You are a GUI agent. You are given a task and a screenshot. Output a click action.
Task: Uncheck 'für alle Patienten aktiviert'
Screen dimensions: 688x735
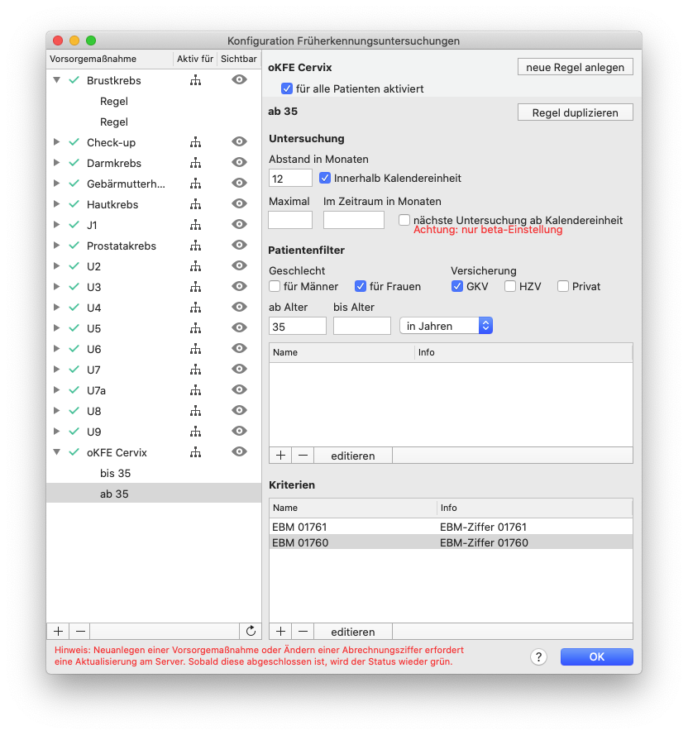[287, 88]
